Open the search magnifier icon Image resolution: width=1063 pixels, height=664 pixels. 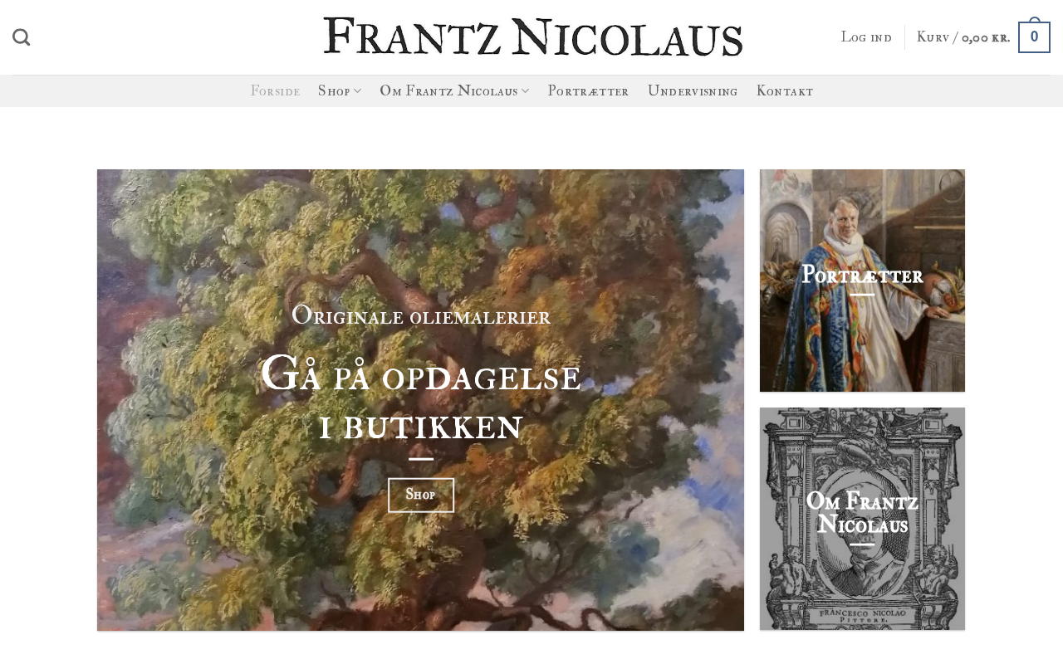point(22,37)
